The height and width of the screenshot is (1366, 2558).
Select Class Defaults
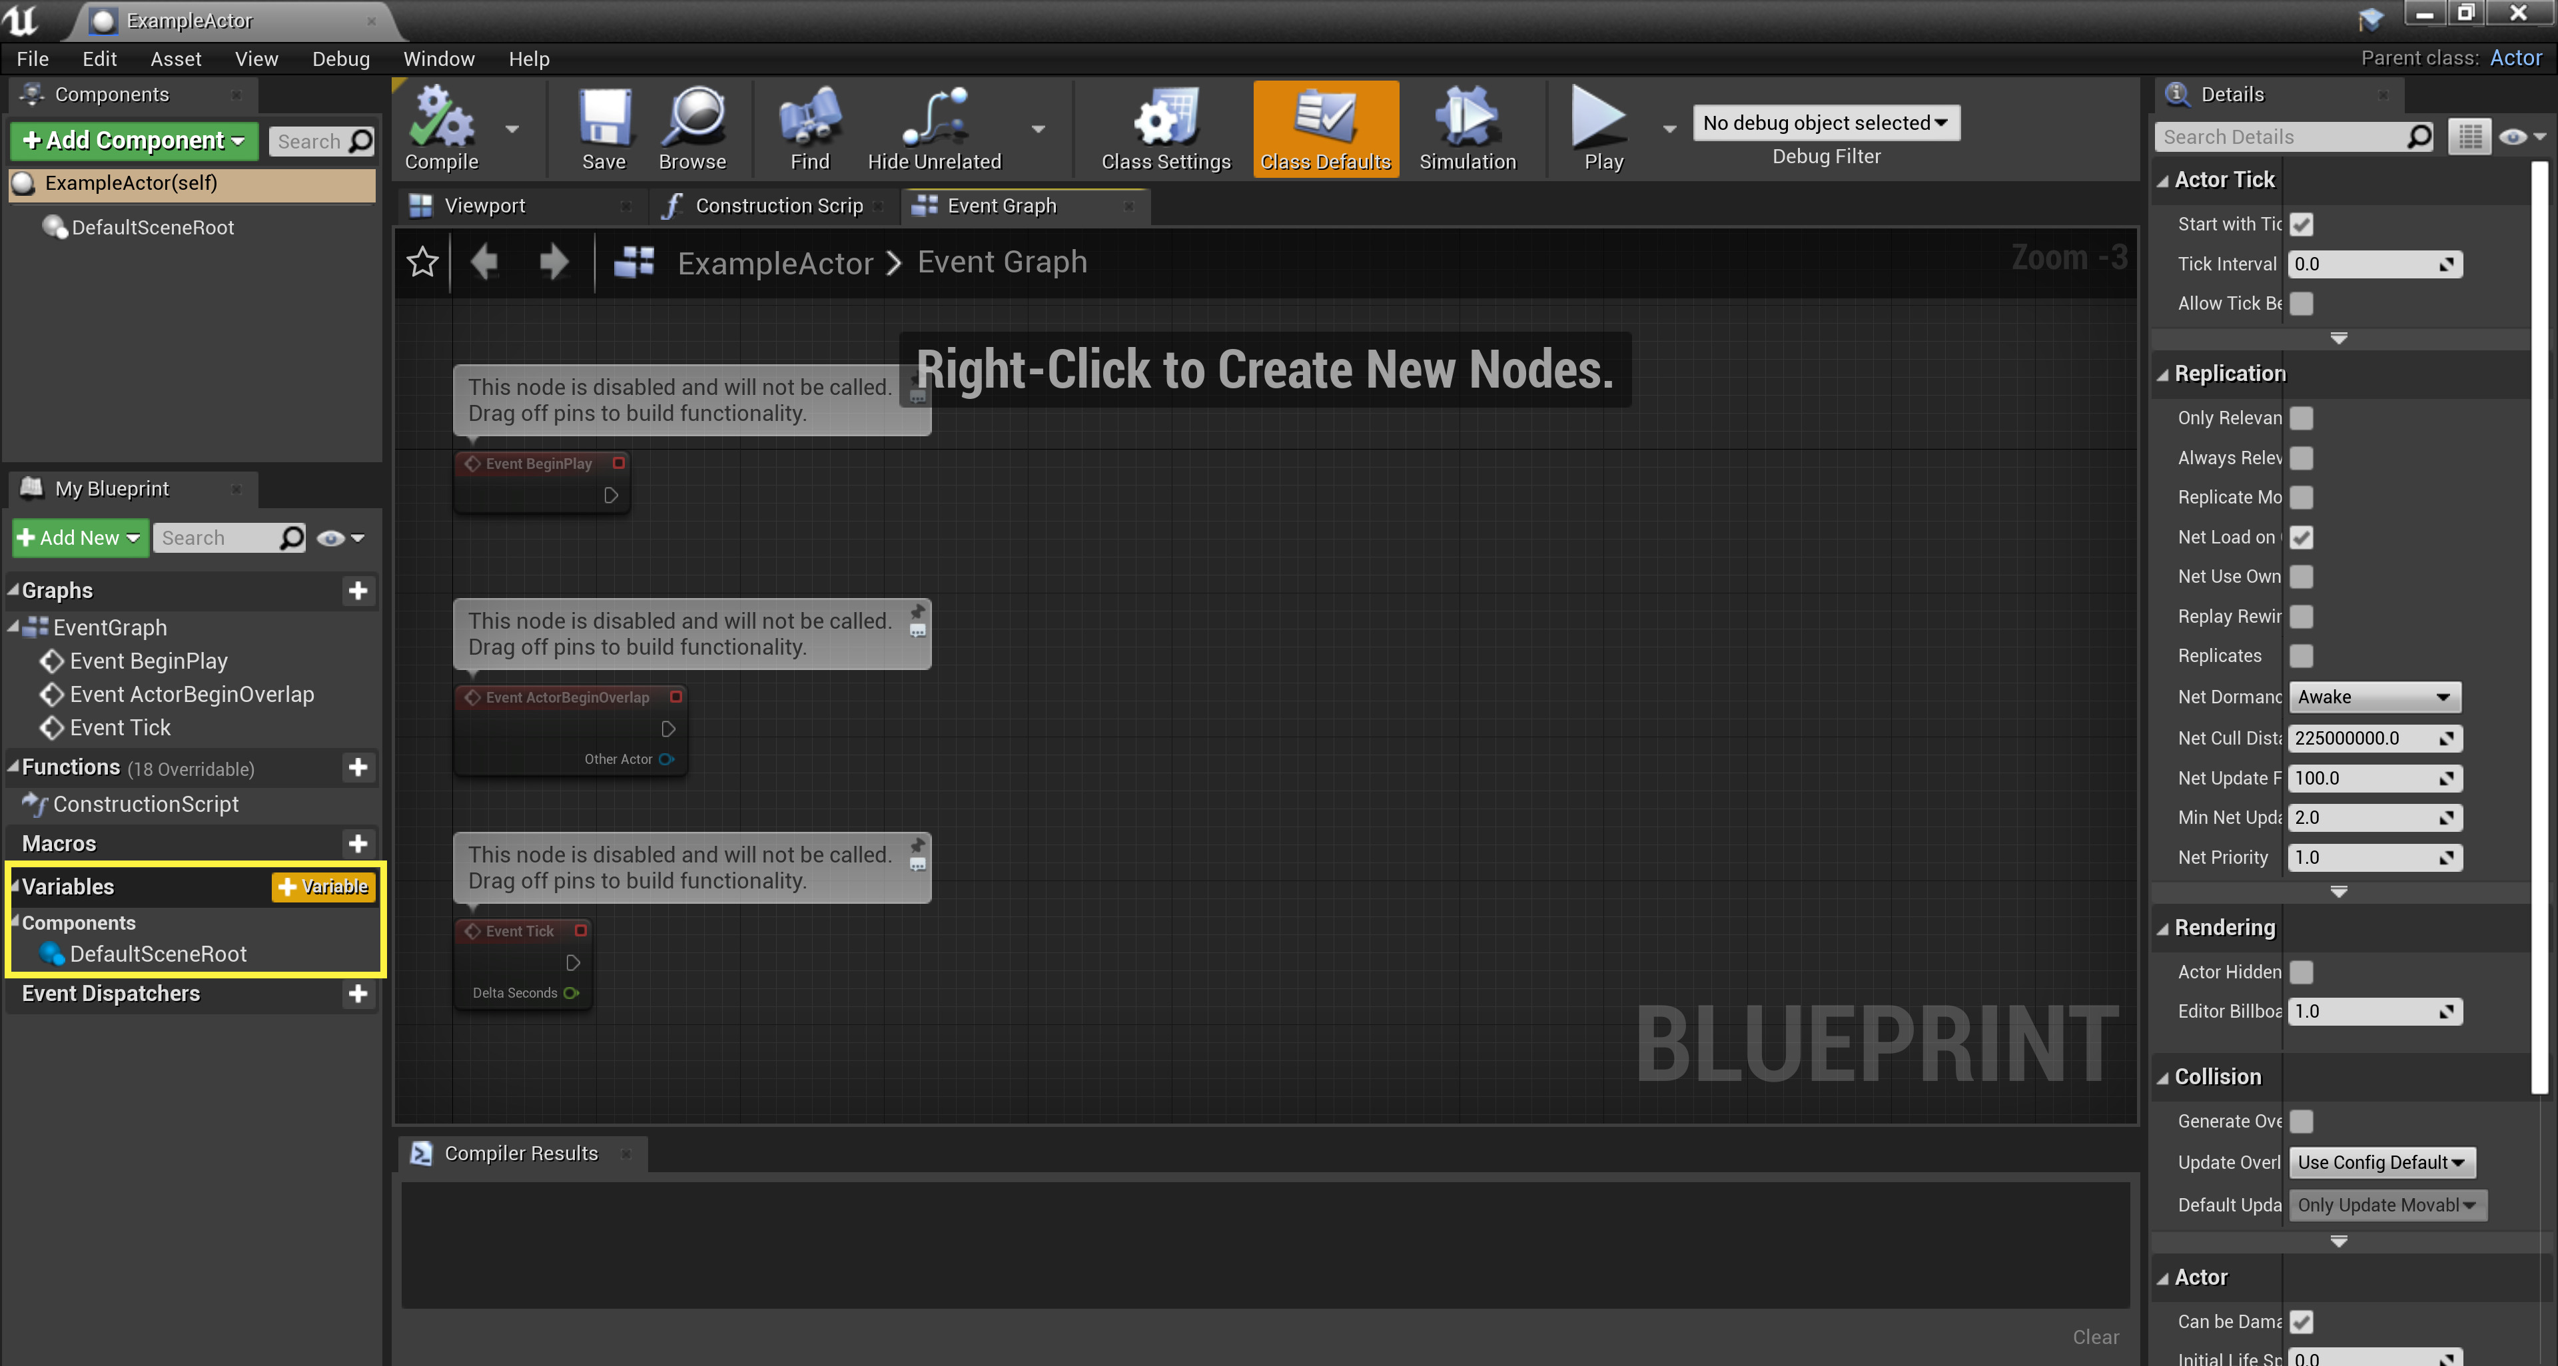pyautogui.click(x=1326, y=127)
